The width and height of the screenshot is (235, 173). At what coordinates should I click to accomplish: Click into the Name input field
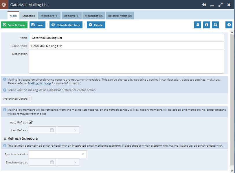126,38
